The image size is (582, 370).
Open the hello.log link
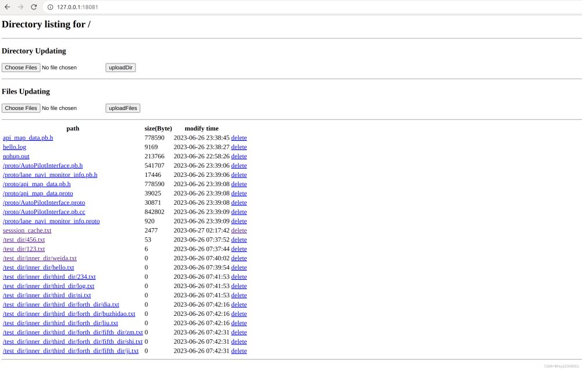[15, 147]
